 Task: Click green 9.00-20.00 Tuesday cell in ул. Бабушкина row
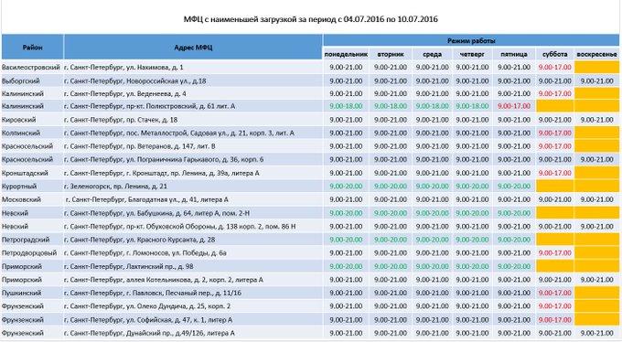click(391, 213)
